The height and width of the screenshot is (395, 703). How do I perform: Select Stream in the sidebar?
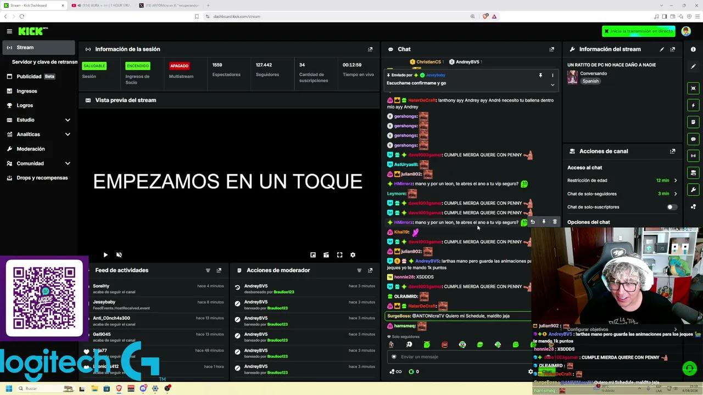pos(38,48)
